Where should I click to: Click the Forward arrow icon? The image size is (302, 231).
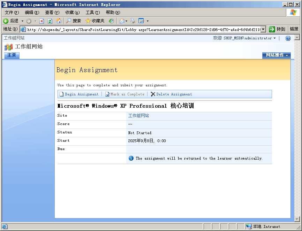(29, 21)
